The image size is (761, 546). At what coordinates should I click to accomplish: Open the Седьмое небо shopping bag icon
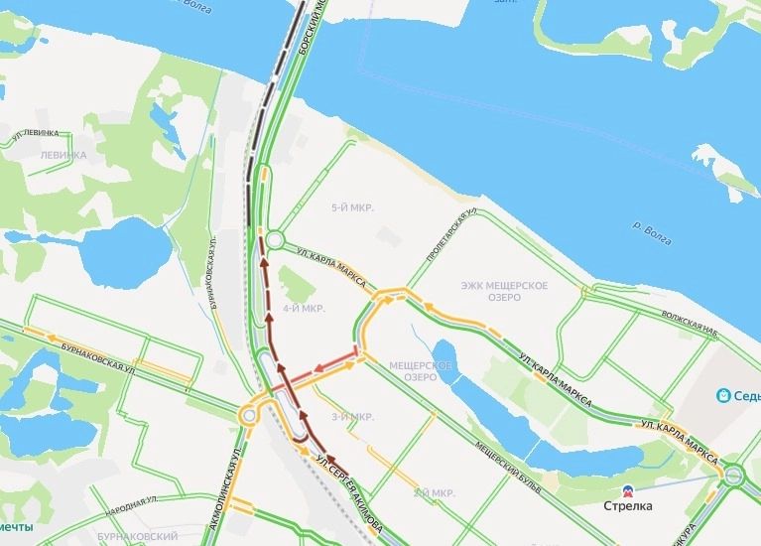(723, 395)
